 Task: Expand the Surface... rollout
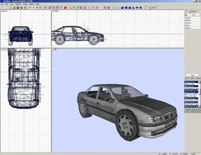(x=188, y=23)
